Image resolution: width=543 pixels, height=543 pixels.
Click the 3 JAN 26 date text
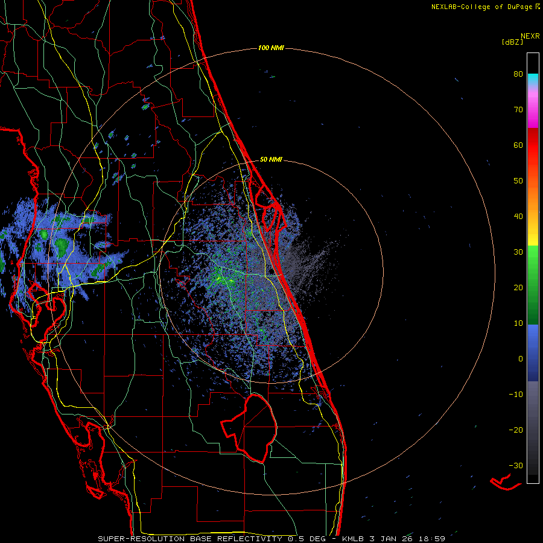(392, 539)
